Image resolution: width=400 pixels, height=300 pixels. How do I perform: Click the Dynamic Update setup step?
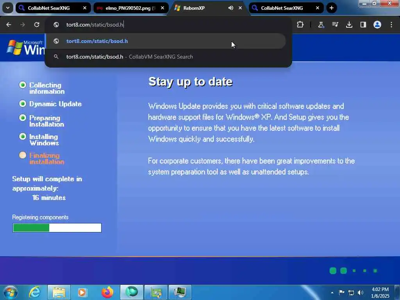(x=50, y=104)
